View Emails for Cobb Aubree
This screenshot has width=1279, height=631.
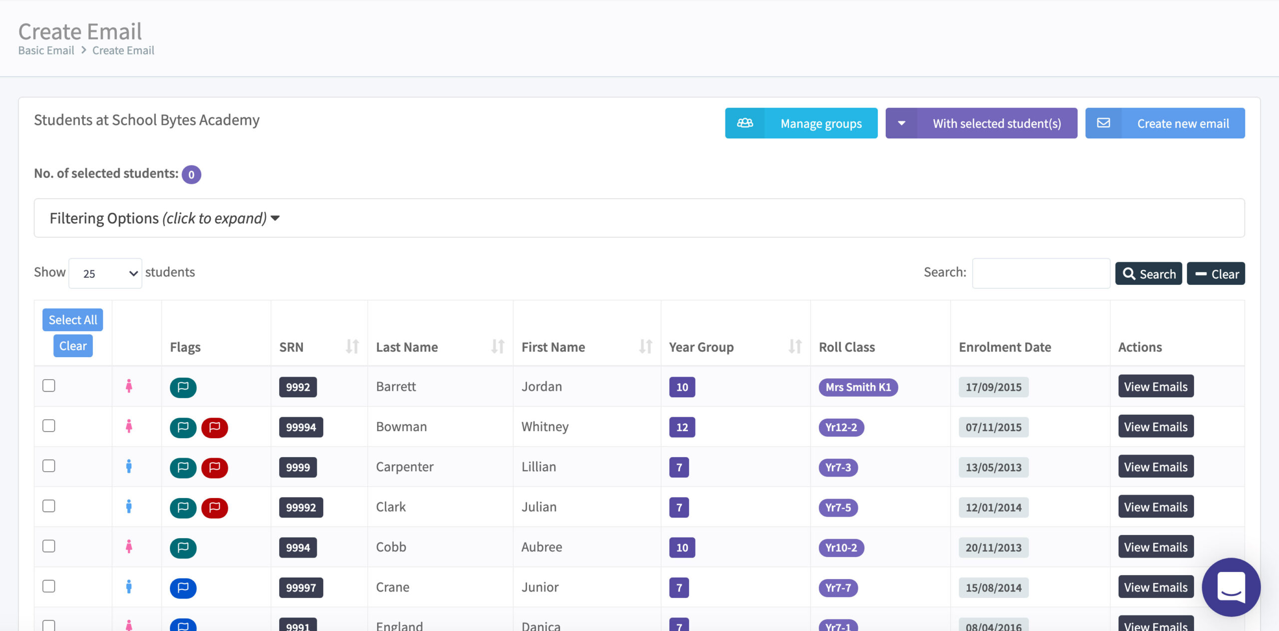click(x=1156, y=547)
